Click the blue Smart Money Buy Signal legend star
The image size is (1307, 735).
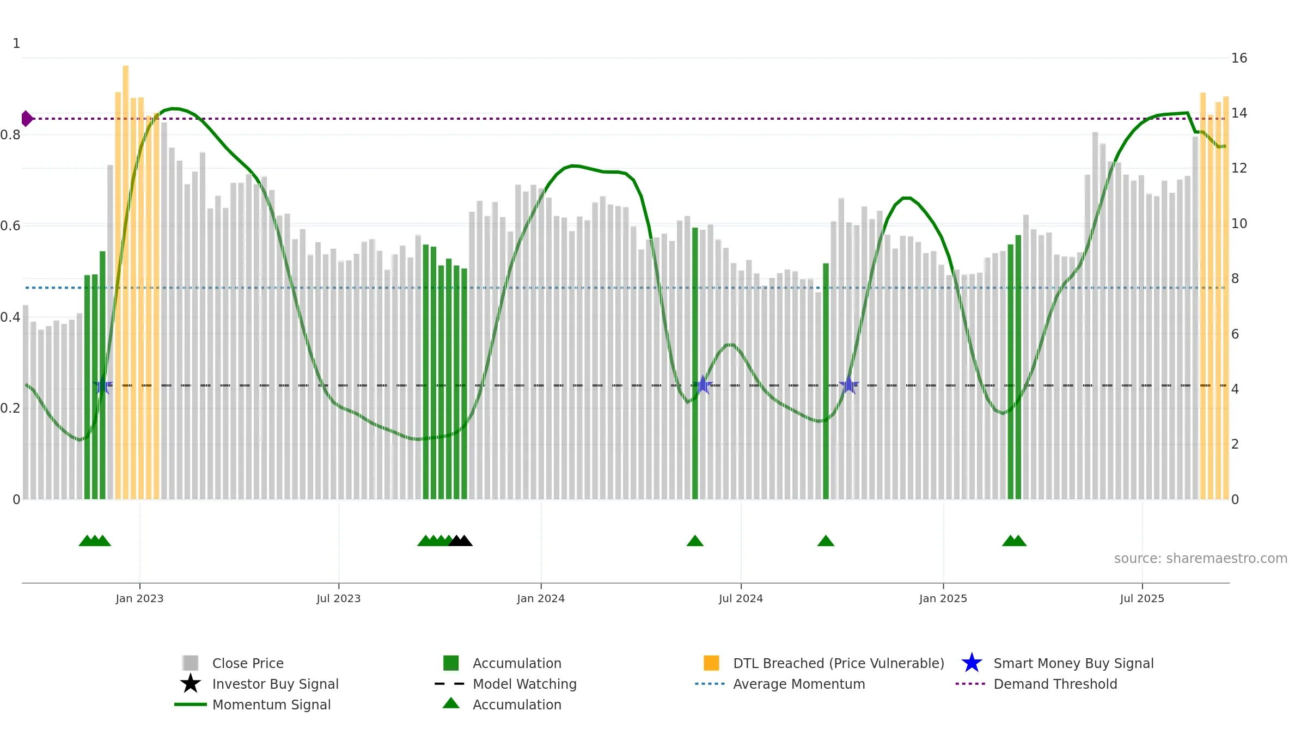point(972,663)
